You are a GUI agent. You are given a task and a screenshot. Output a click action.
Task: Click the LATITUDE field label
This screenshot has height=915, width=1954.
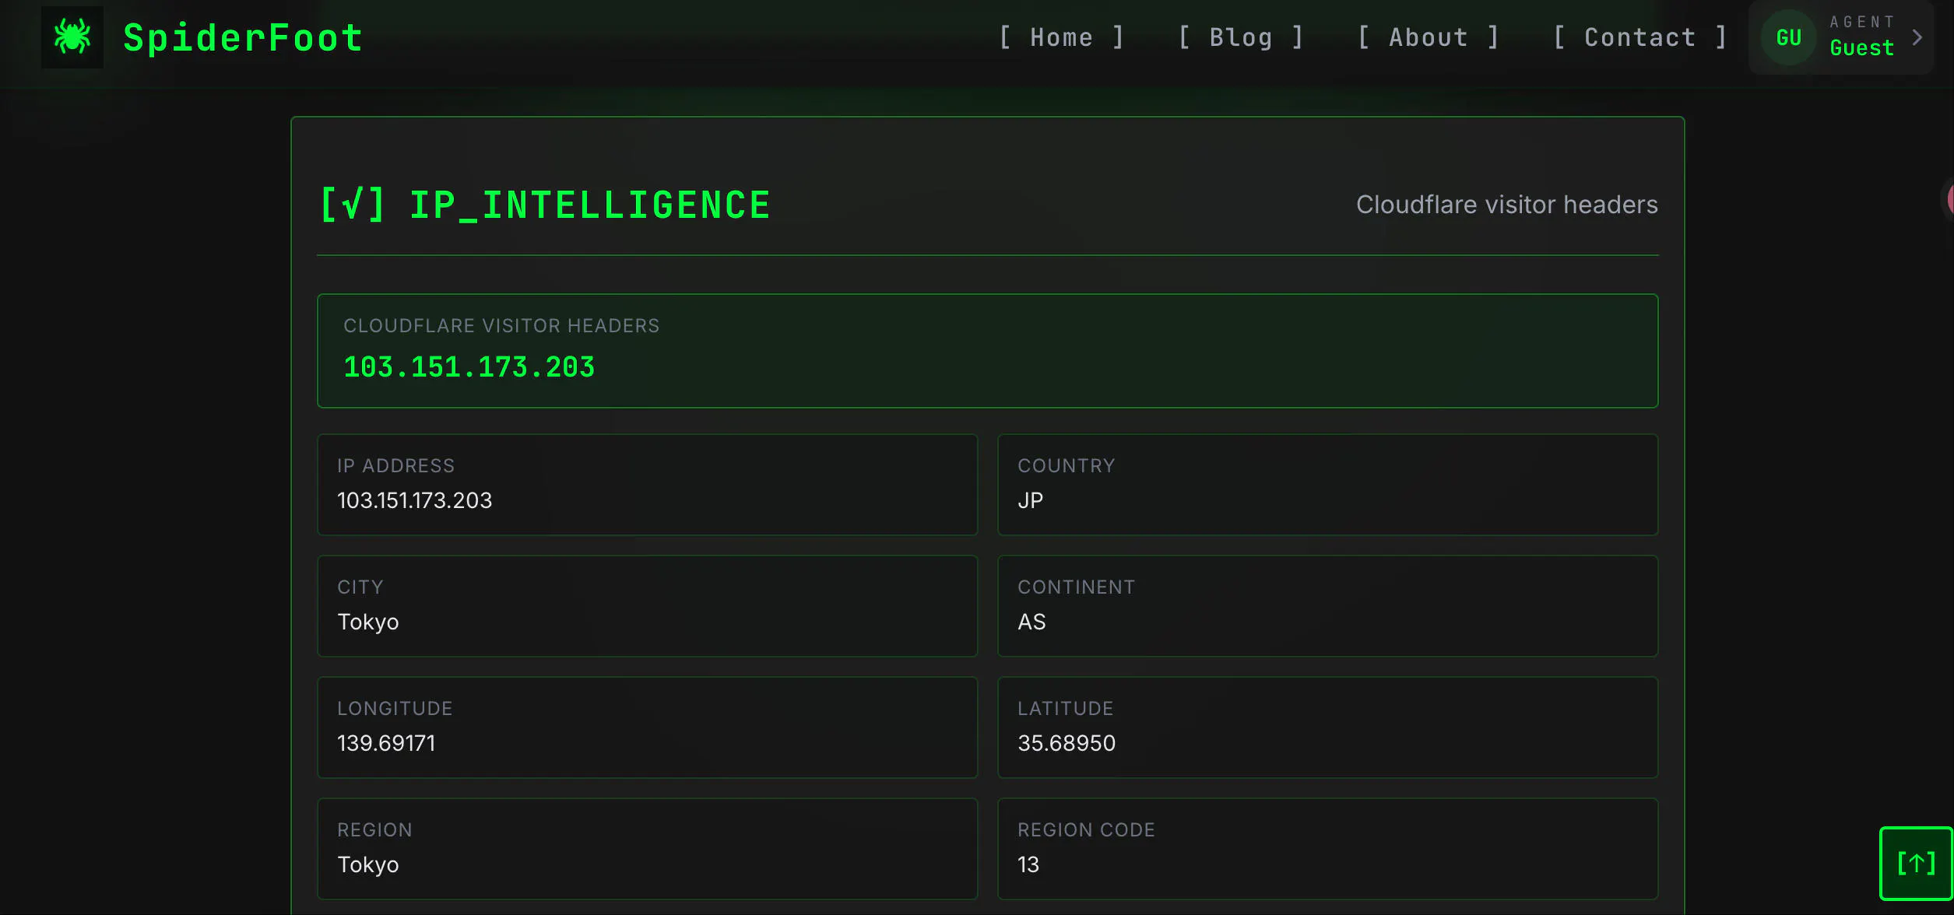point(1065,709)
